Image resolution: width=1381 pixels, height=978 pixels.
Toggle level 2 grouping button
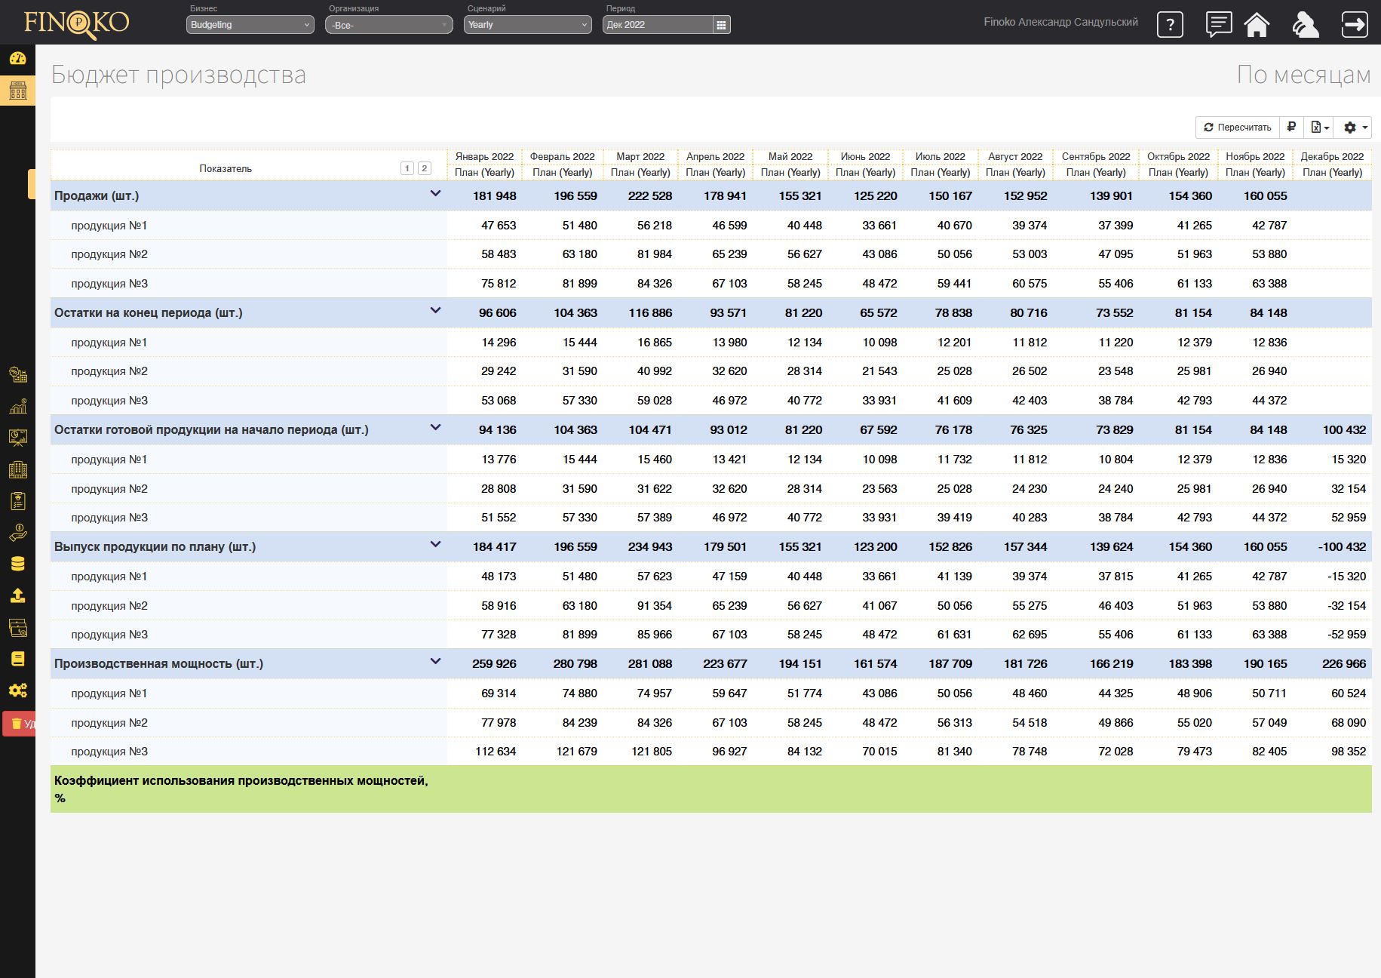pos(425,168)
